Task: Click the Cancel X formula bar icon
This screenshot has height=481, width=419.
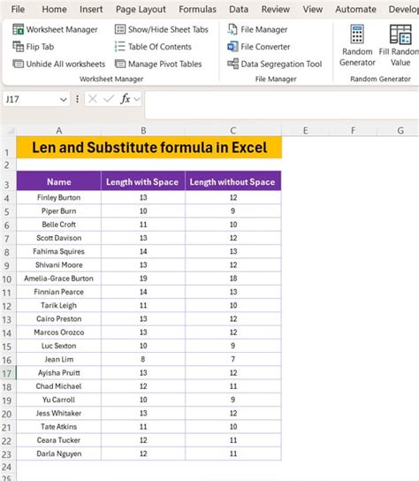Action: pos(92,99)
